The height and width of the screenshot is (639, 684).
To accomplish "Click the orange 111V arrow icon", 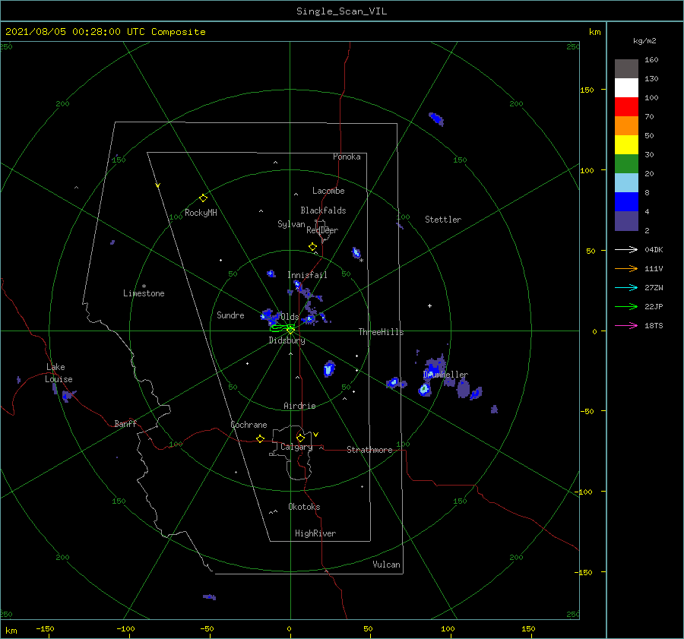I will click(626, 269).
